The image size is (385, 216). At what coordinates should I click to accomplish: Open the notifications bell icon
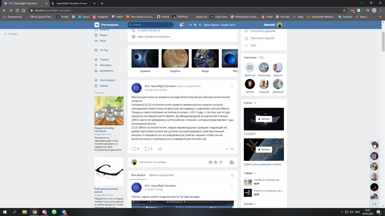pyautogui.click(x=181, y=25)
